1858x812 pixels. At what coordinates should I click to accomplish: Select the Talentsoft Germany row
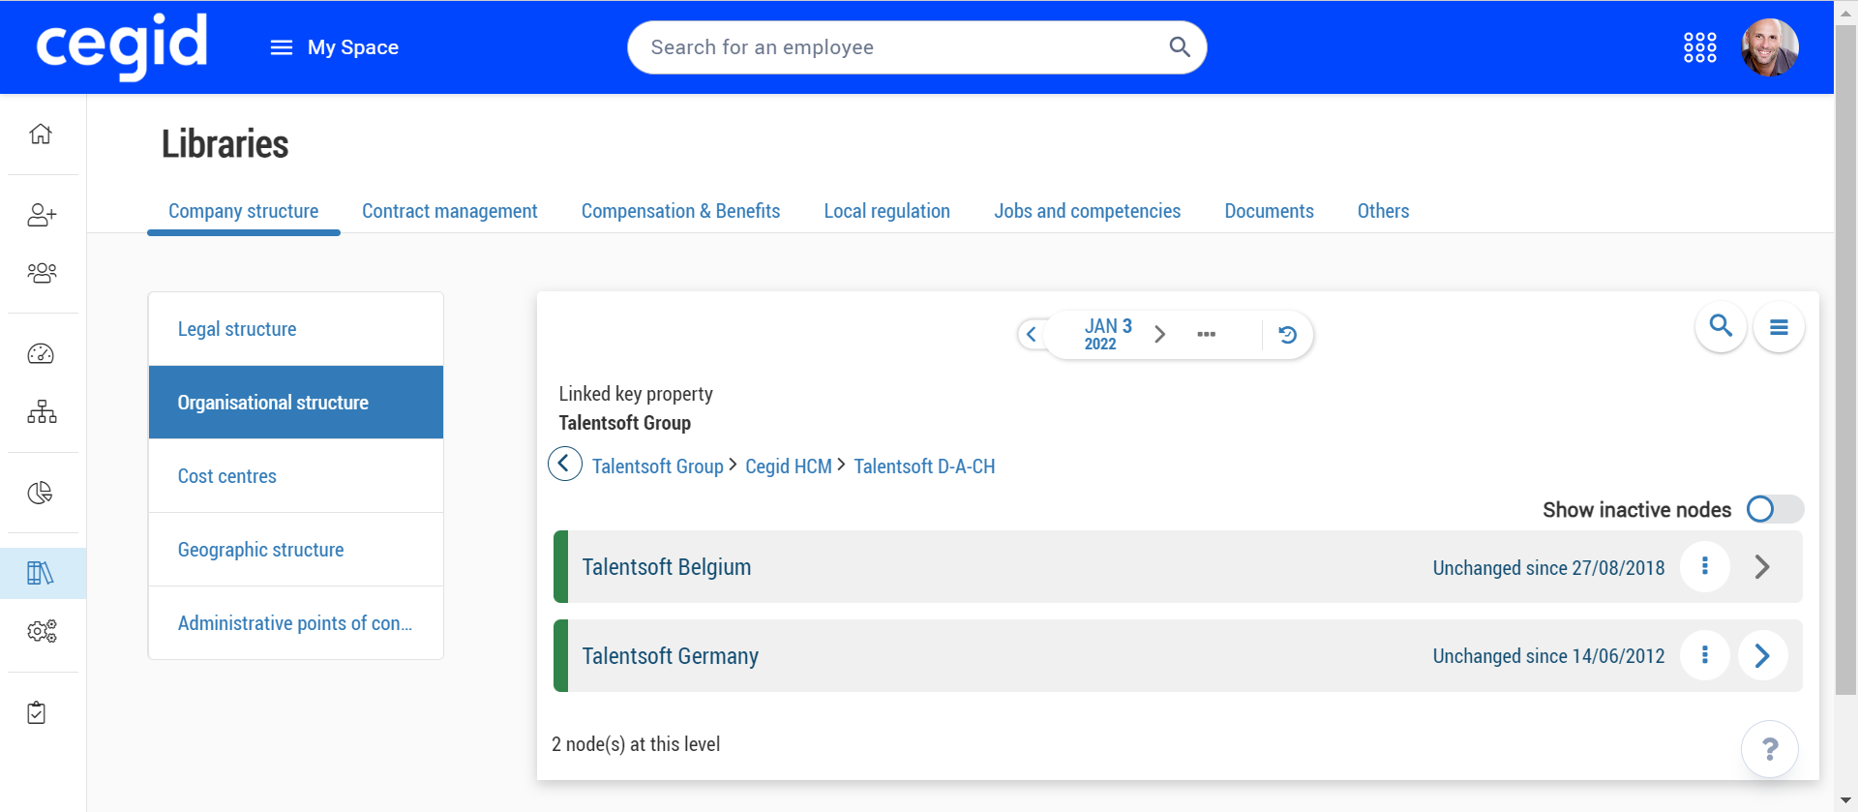pyautogui.click(x=1178, y=655)
